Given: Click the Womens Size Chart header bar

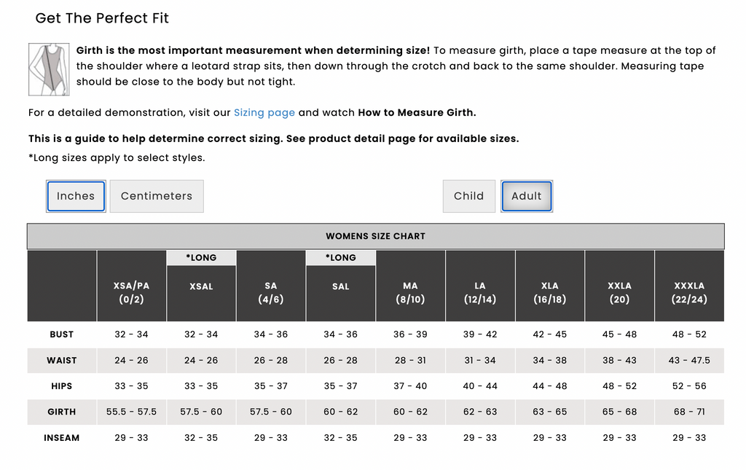Looking at the screenshot, I should click(x=376, y=236).
